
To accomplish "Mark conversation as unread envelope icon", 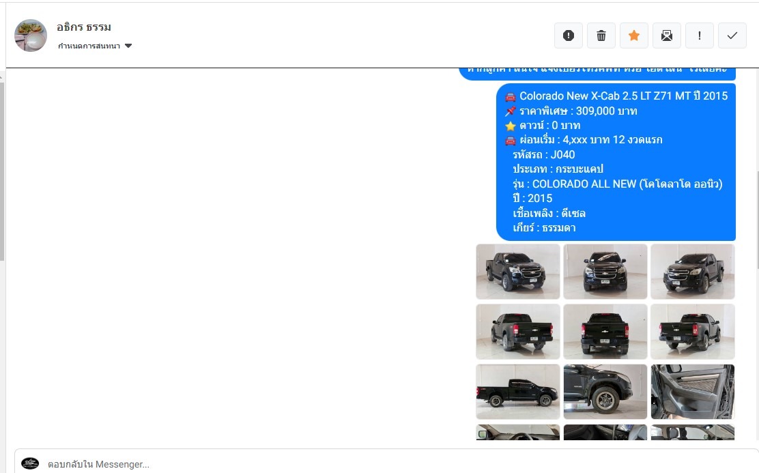I will 667,35.
